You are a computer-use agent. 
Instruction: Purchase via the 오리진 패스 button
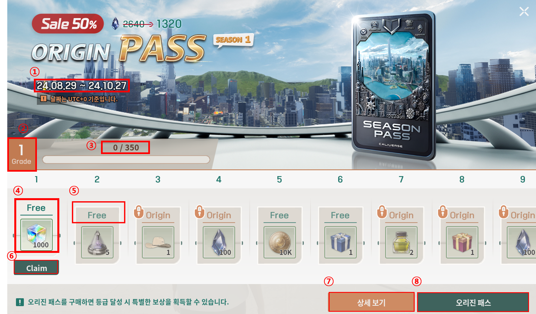(473, 302)
